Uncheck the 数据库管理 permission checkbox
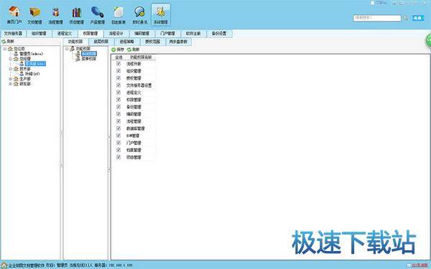 tap(119, 128)
